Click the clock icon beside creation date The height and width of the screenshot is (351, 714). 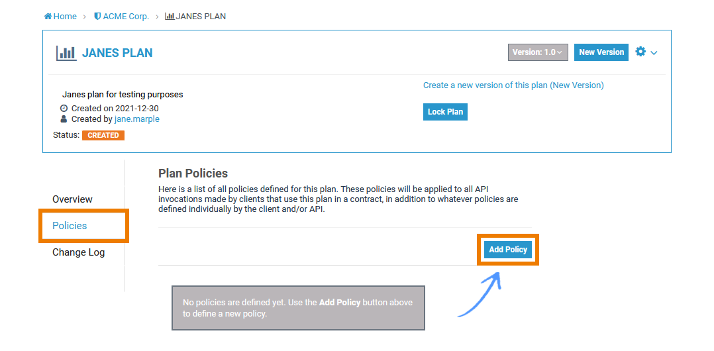tap(64, 109)
